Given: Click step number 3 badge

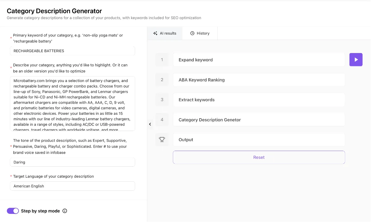Looking at the screenshot, I should (x=162, y=100).
